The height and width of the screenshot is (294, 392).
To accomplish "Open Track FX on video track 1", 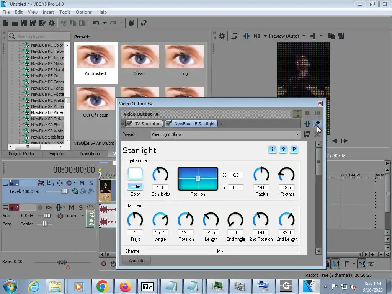I will click(59, 183).
